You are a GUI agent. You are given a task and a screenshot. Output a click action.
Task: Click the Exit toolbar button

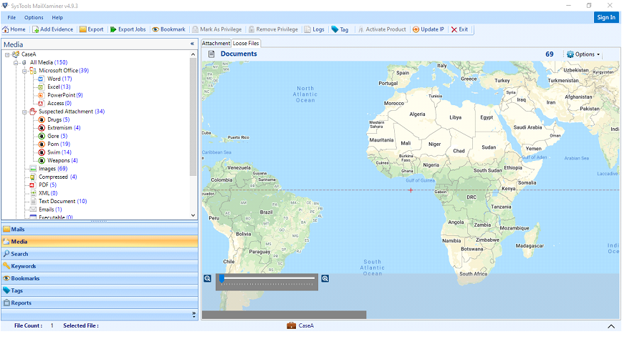click(459, 29)
